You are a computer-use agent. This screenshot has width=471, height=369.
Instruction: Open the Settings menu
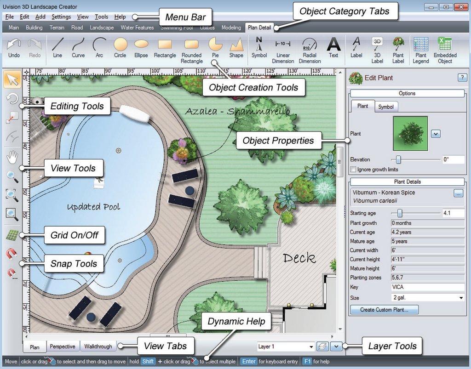point(61,17)
